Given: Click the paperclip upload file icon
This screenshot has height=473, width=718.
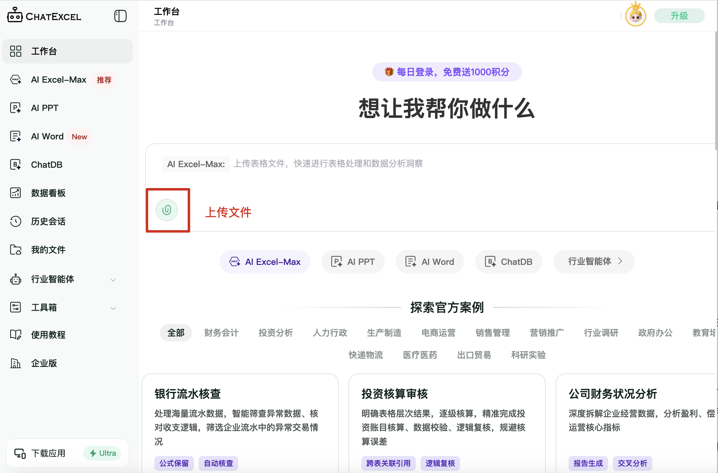Looking at the screenshot, I should click(x=167, y=210).
